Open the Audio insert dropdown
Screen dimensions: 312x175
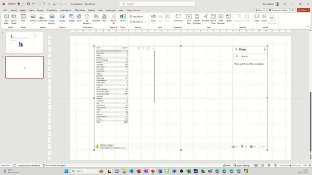[264, 19]
